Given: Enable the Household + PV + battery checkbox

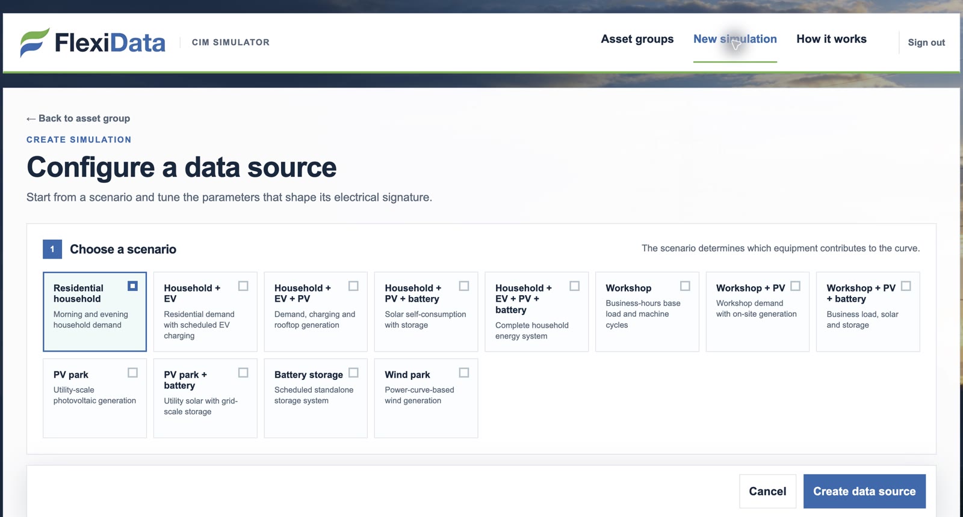Looking at the screenshot, I should click(464, 286).
